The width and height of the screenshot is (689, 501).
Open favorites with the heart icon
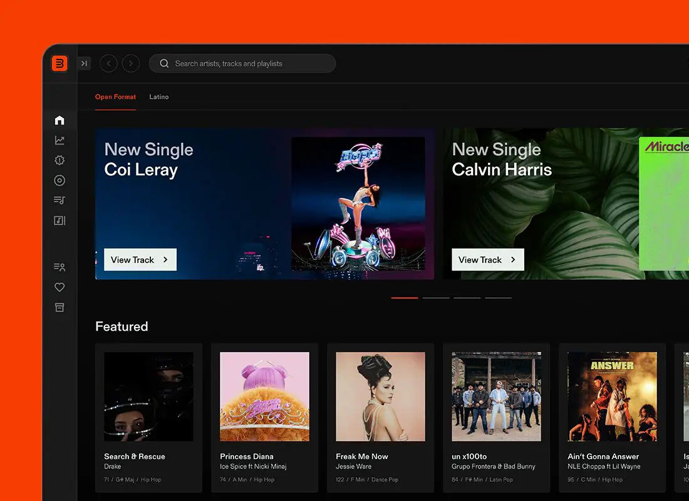60,287
